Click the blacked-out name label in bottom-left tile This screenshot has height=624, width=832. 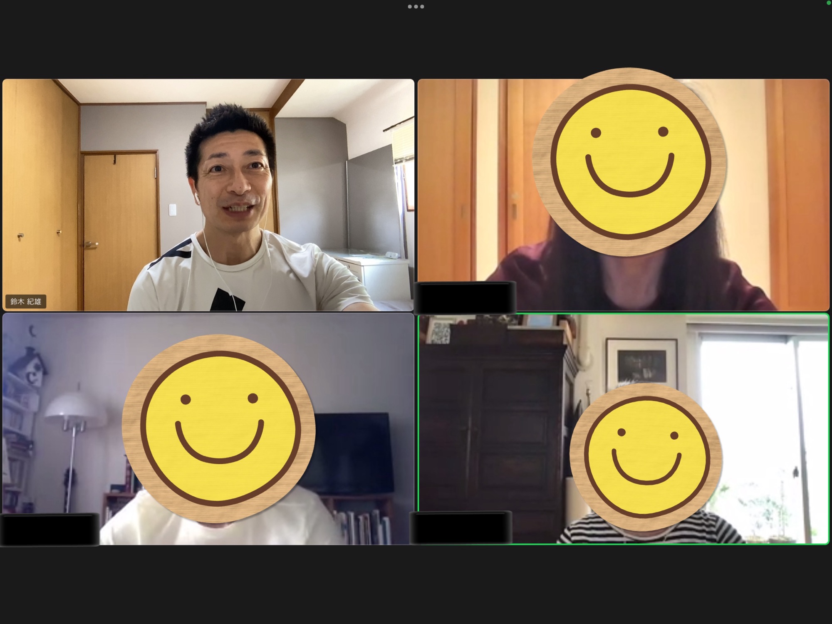50,530
